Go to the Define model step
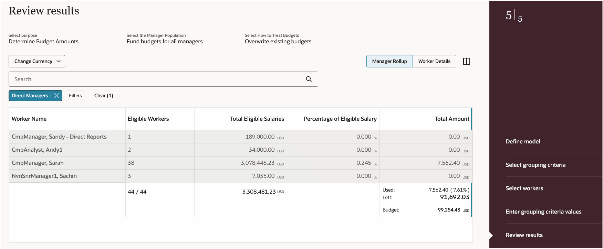603x249 pixels. [523, 141]
